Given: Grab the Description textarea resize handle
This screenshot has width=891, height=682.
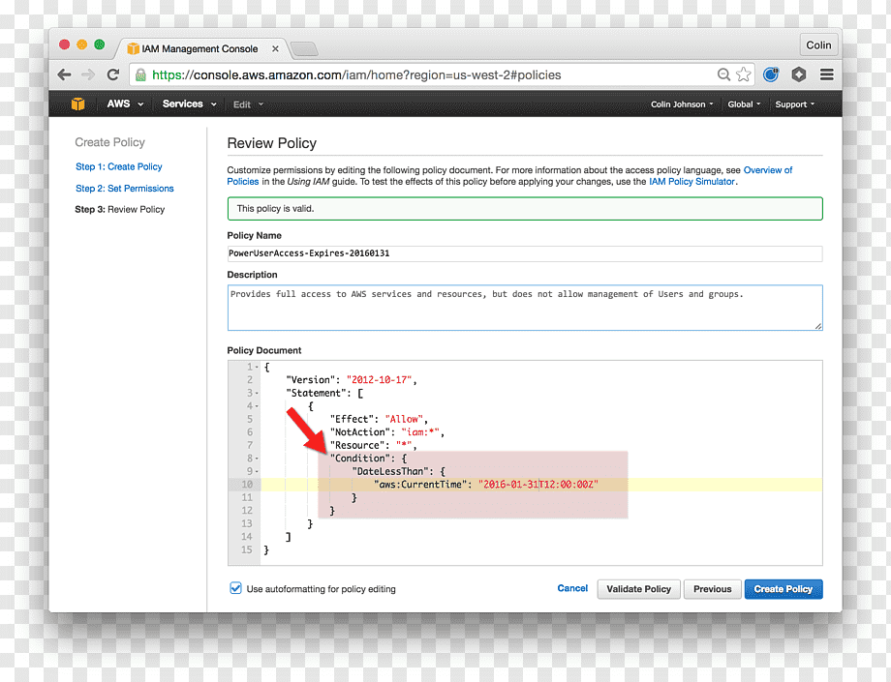Looking at the screenshot, I should tap(817, 326).
